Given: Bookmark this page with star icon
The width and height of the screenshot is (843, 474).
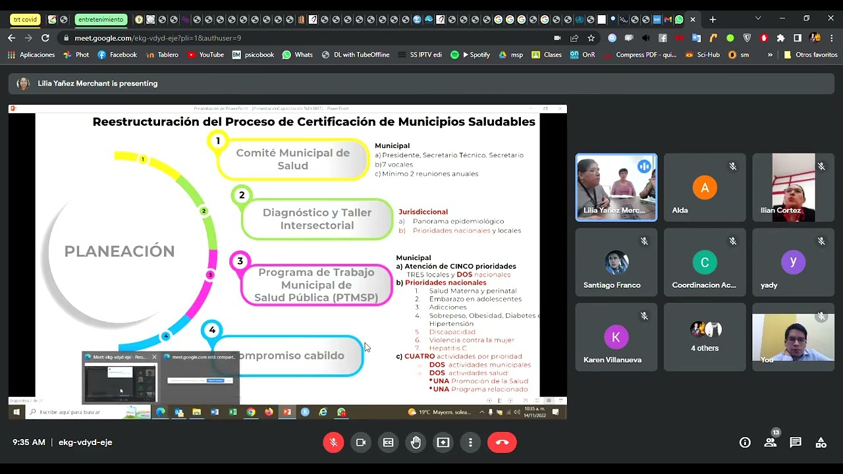Looking at the screenshot, I should click(591, 38).
